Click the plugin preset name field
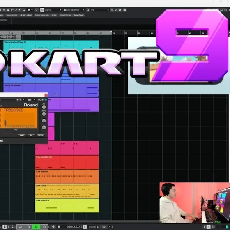The image size is (230, 230). (8, 99)
